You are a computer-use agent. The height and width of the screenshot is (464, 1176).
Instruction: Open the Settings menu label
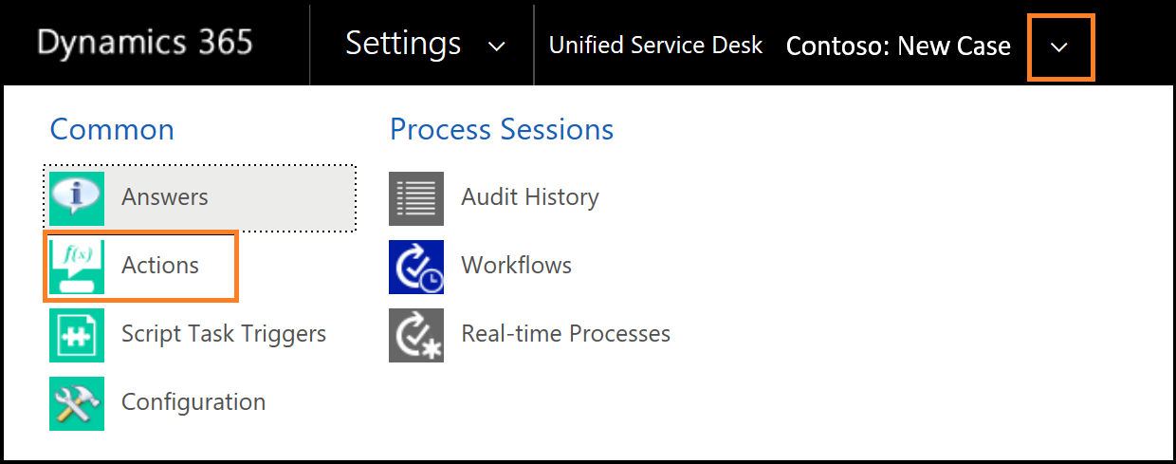[403, 44]
